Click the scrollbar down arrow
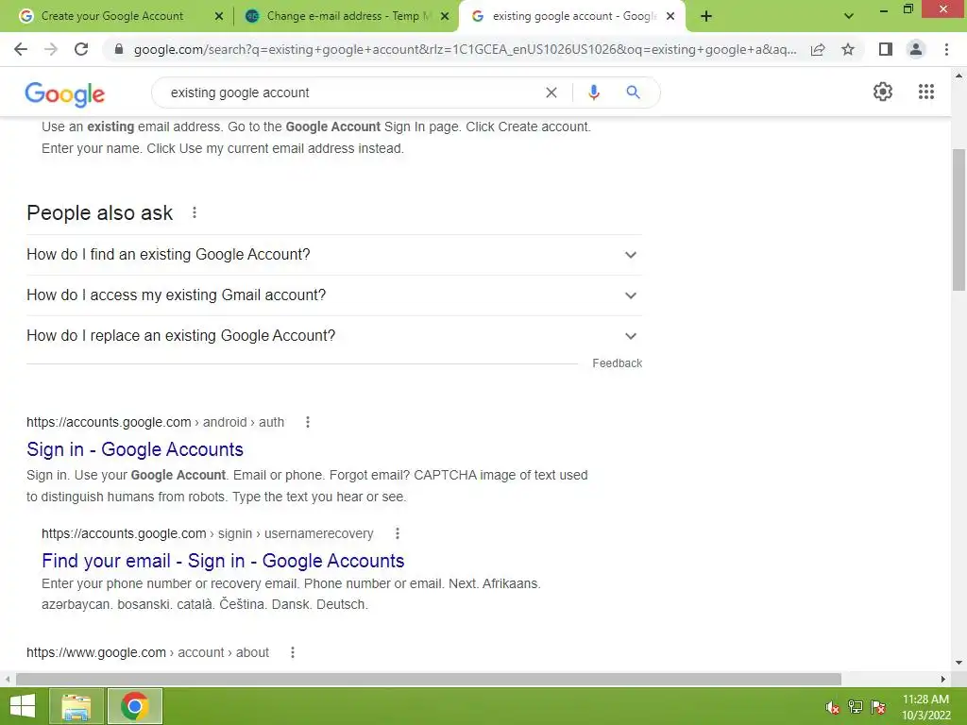Screen dimensions: 967x725 click(x=959, y=664)
